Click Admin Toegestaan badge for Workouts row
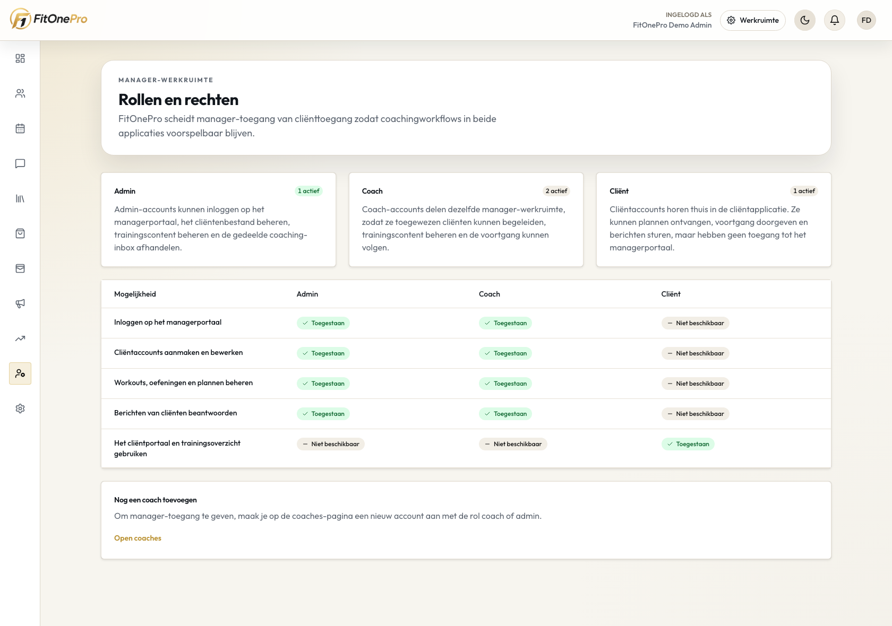The height and width of the screenshot is (626, 892). 323,384
